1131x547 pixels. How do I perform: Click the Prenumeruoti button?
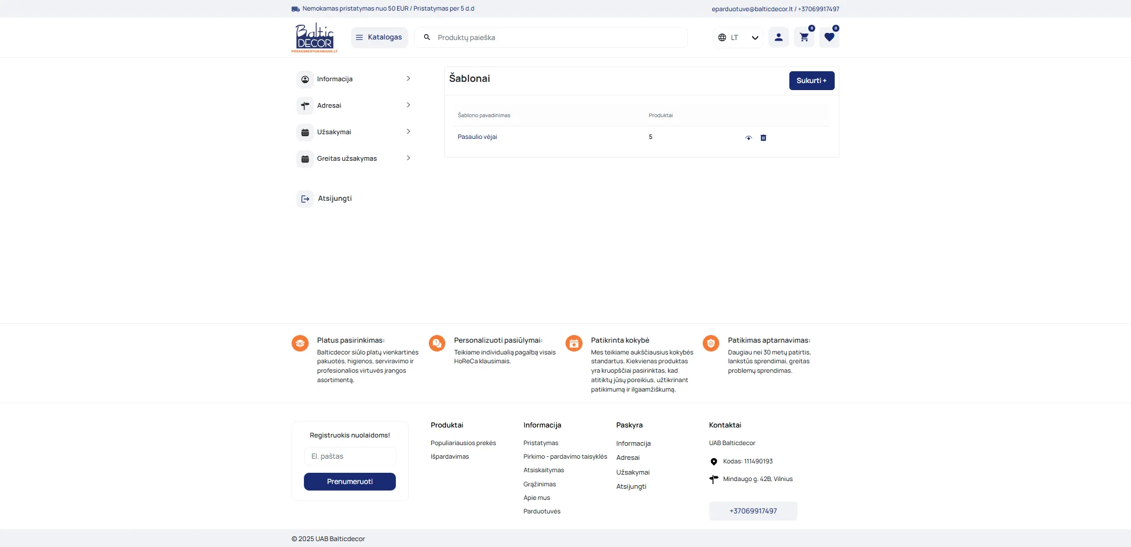point(349,481)
